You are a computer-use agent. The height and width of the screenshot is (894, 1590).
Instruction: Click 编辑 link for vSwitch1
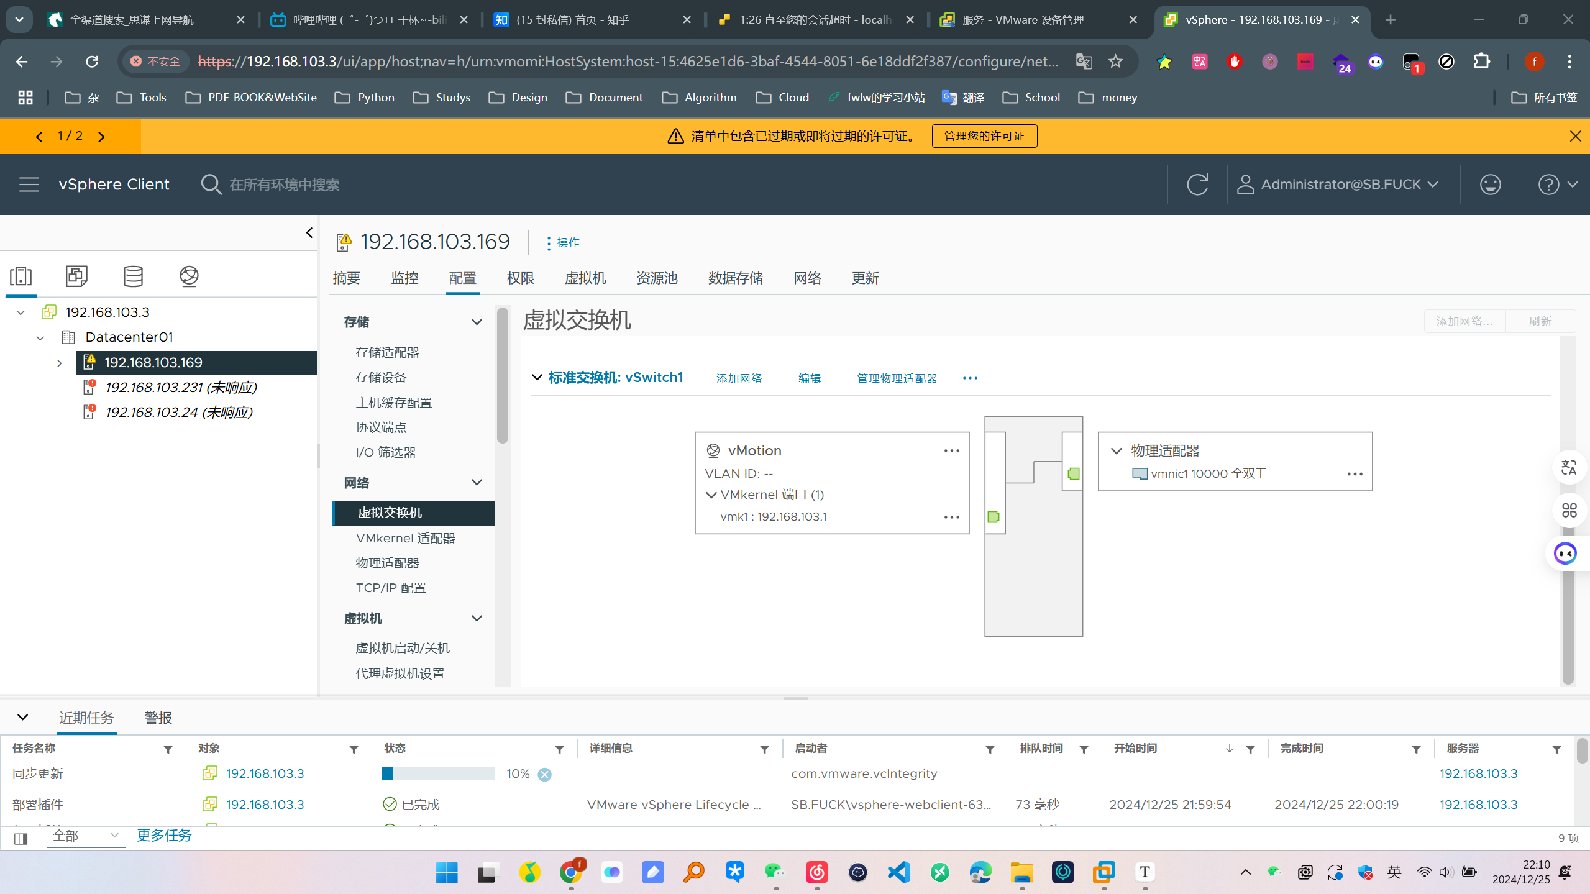point(809,378)
